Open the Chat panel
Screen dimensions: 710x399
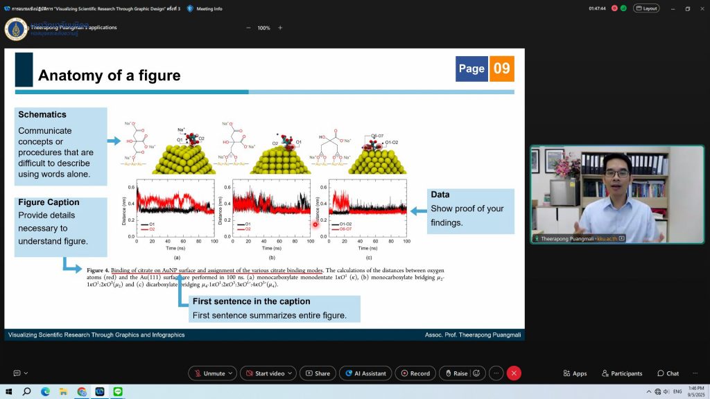click(x=668, y=373)
